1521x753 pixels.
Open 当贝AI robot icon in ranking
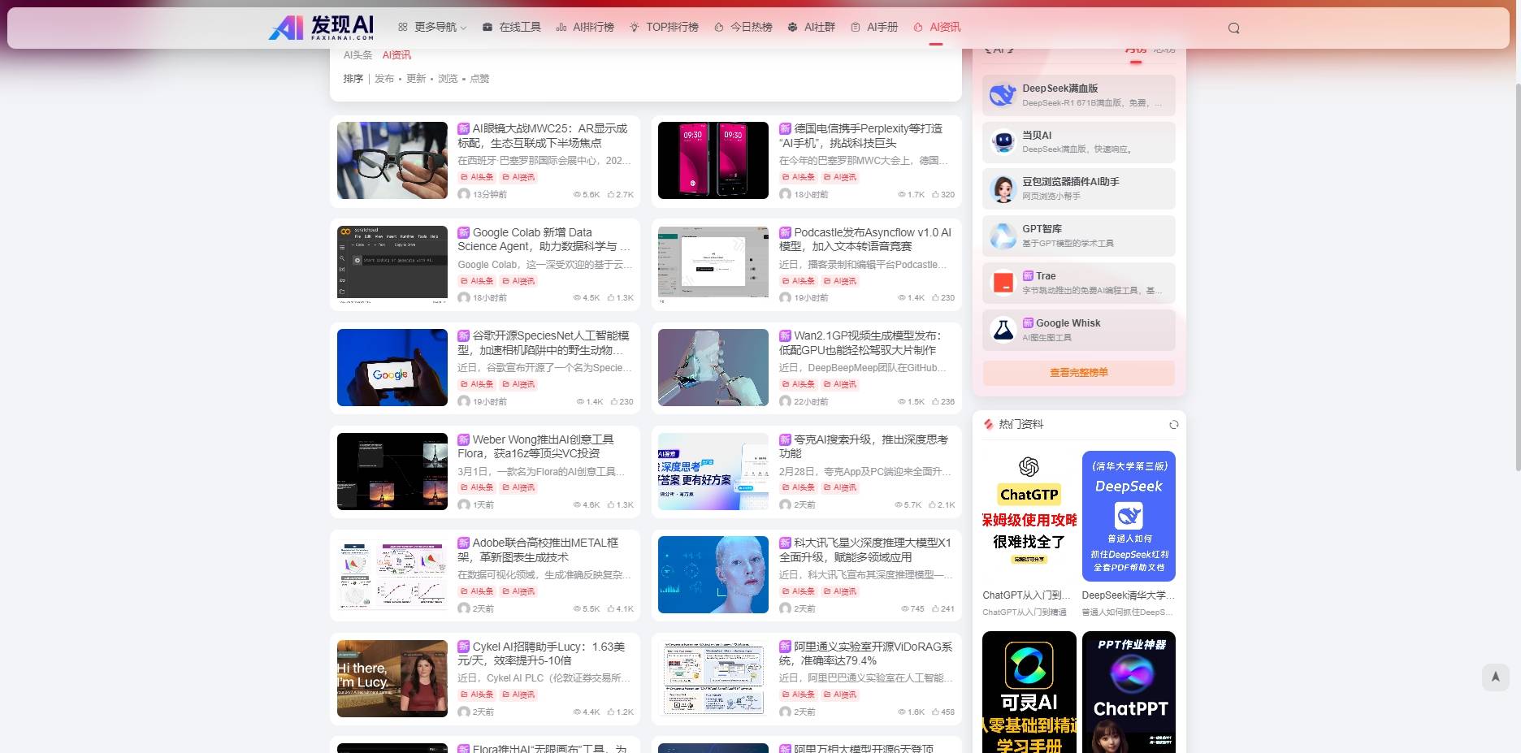click(1003, 142)
